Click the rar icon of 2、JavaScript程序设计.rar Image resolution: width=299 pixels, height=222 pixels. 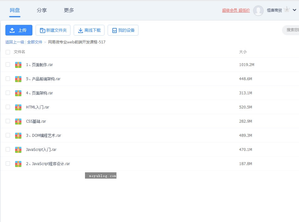18,164
